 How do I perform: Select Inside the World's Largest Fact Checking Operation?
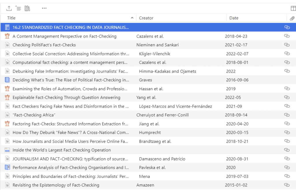[x=62, y=150]
